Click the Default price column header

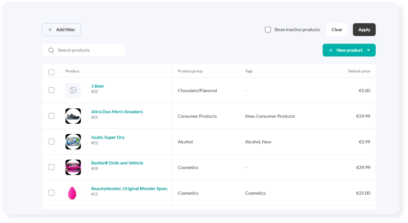pos(359,71)
